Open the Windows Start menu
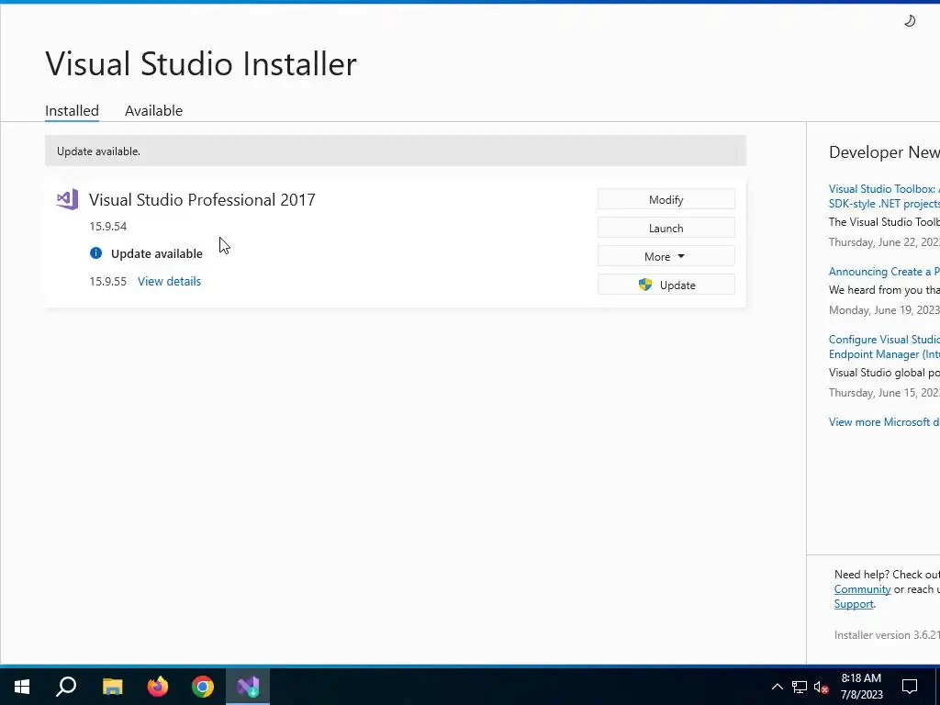940x705 pixels. (x=22, y=687)
